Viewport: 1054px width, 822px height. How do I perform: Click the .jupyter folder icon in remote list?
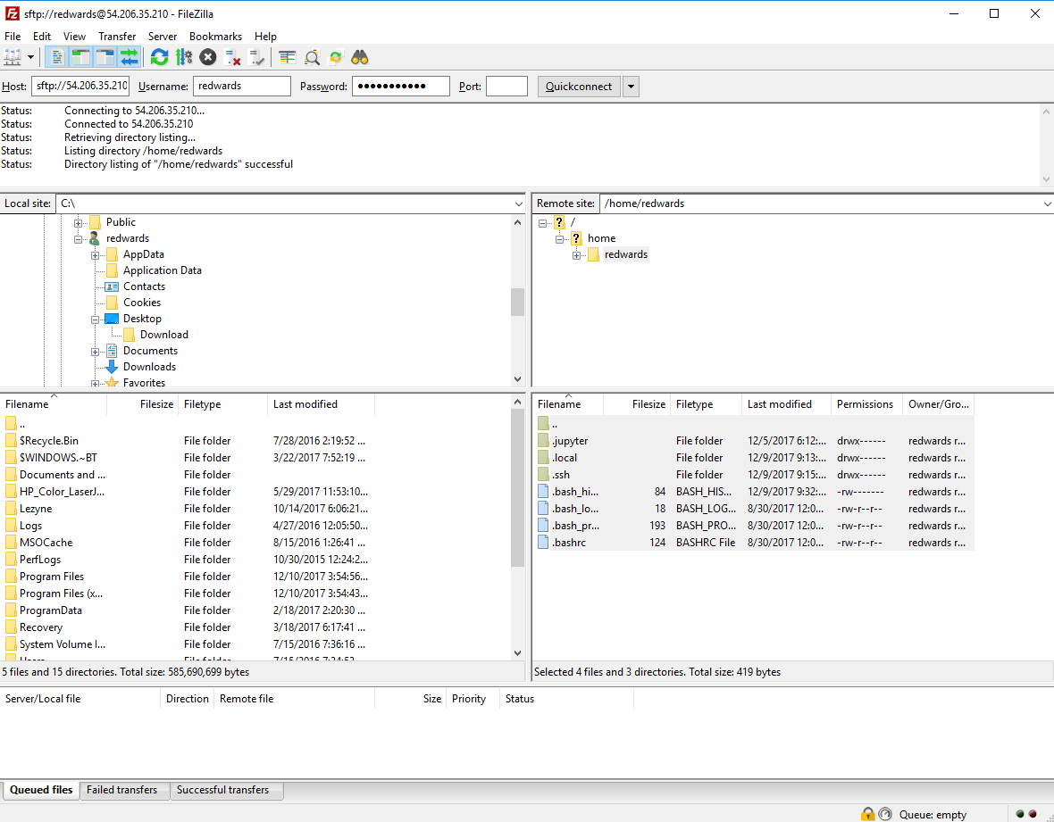[544, 441]
